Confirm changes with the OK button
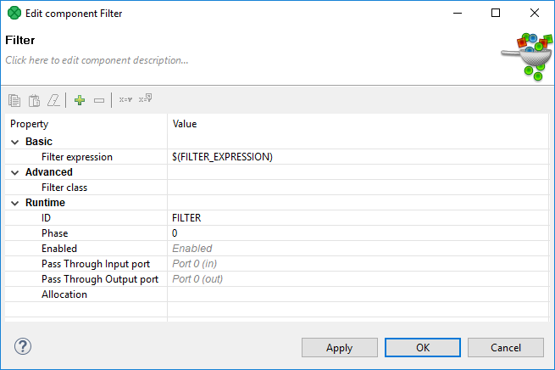 (x=423, y=347)
